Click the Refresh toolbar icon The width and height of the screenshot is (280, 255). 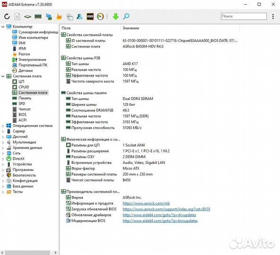[7, 17]
